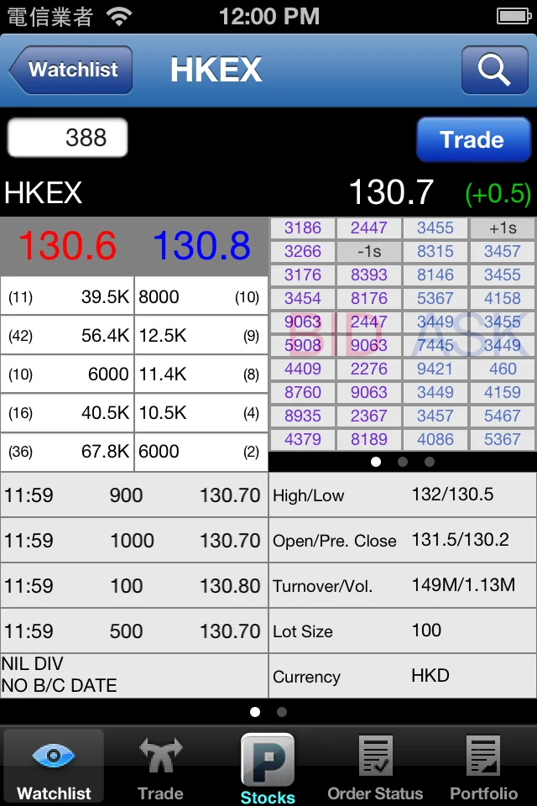Tap the HKEX stock name label
The width and height of the screenshot is (537, 806).
[43, 193]
